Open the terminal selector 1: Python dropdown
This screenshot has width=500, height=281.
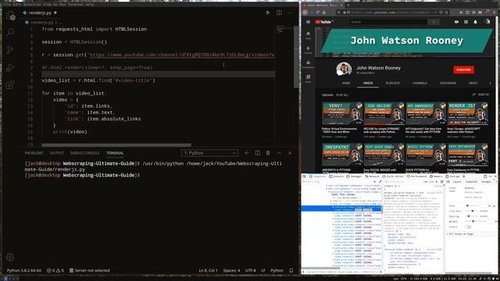[210, 153]
